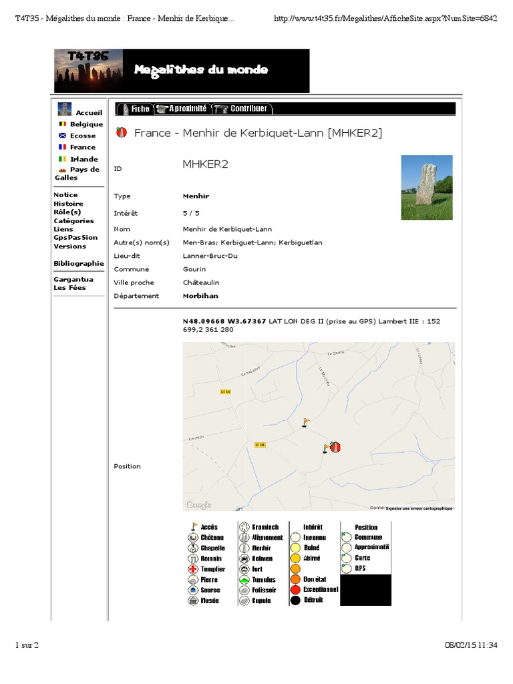Open the Rôle(s) menu entry
Screen dimensions: 513x684
[67, 212]
